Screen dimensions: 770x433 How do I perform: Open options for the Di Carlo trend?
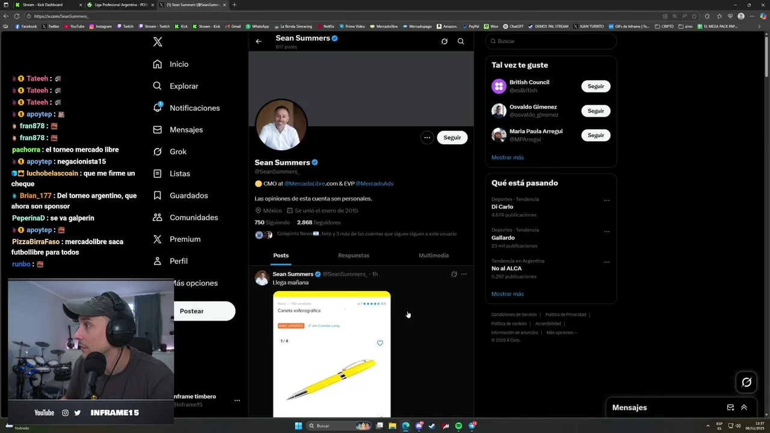(x=606, y=201)
